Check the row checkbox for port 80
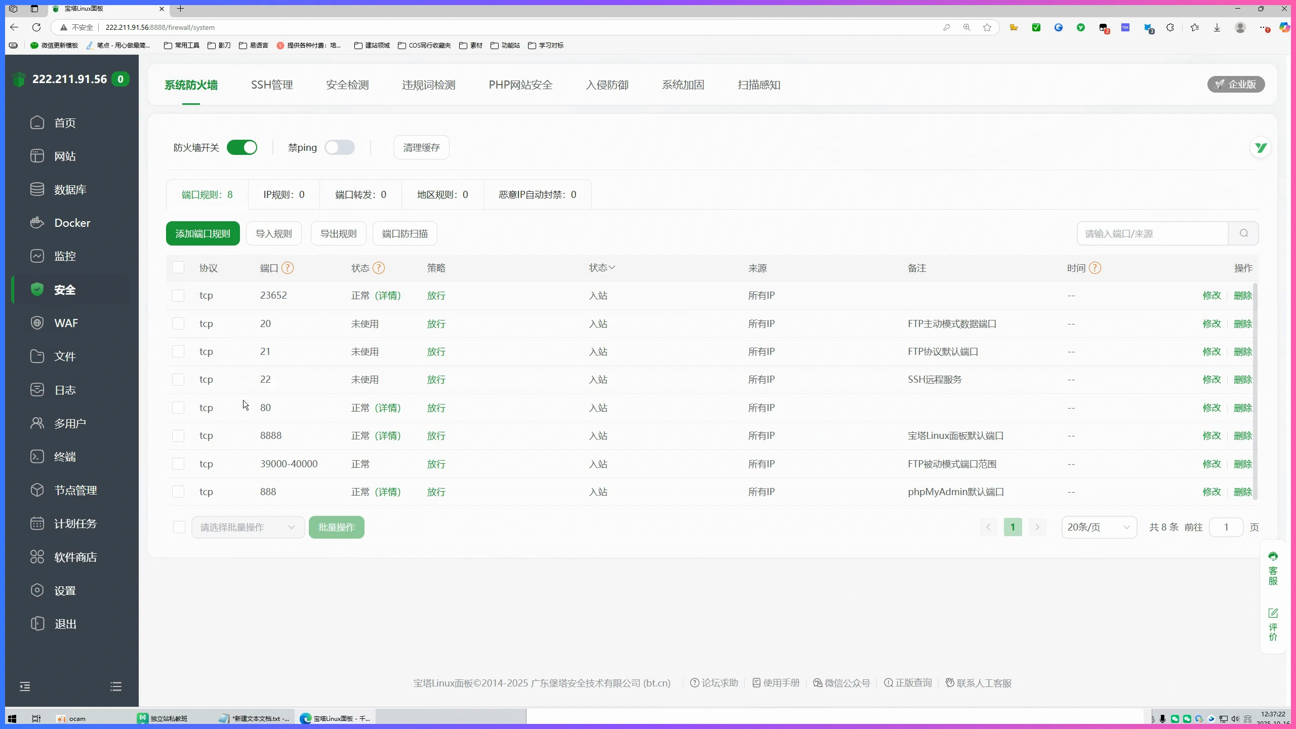Viewport: 1296px width, 729px height. pyautogui.click(x=178, y=408)
